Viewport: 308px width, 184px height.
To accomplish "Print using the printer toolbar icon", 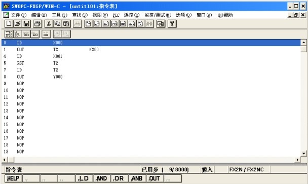I will (x=37, y=24).
